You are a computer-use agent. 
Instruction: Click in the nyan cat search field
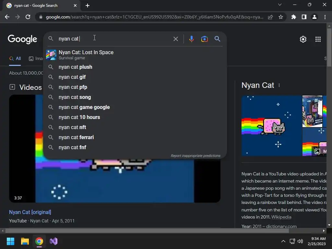point(114,39)
